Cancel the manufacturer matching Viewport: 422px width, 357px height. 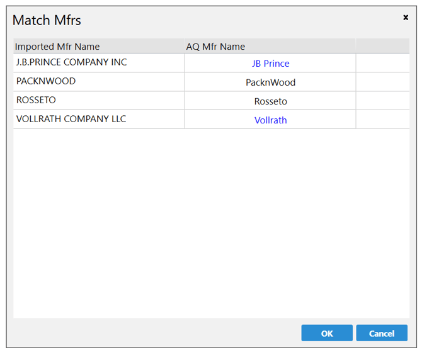[x=382, y=333]
